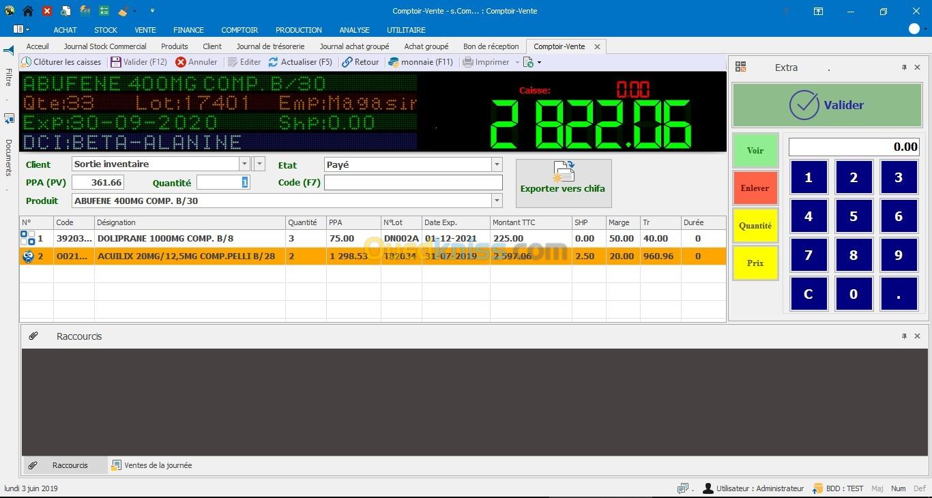The width and height of the screenshot is (932, 498).
Task: Open monnaie (F11) coins tool
Action: pyautogui.click(x=420, y=62)
